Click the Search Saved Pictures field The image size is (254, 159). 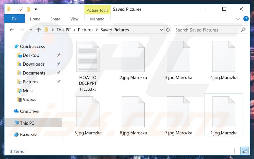pyautogui.click(x=206, y=30)
